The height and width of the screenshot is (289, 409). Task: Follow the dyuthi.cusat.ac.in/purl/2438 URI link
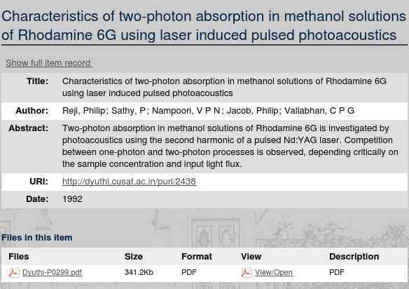(x=129, y=182)
